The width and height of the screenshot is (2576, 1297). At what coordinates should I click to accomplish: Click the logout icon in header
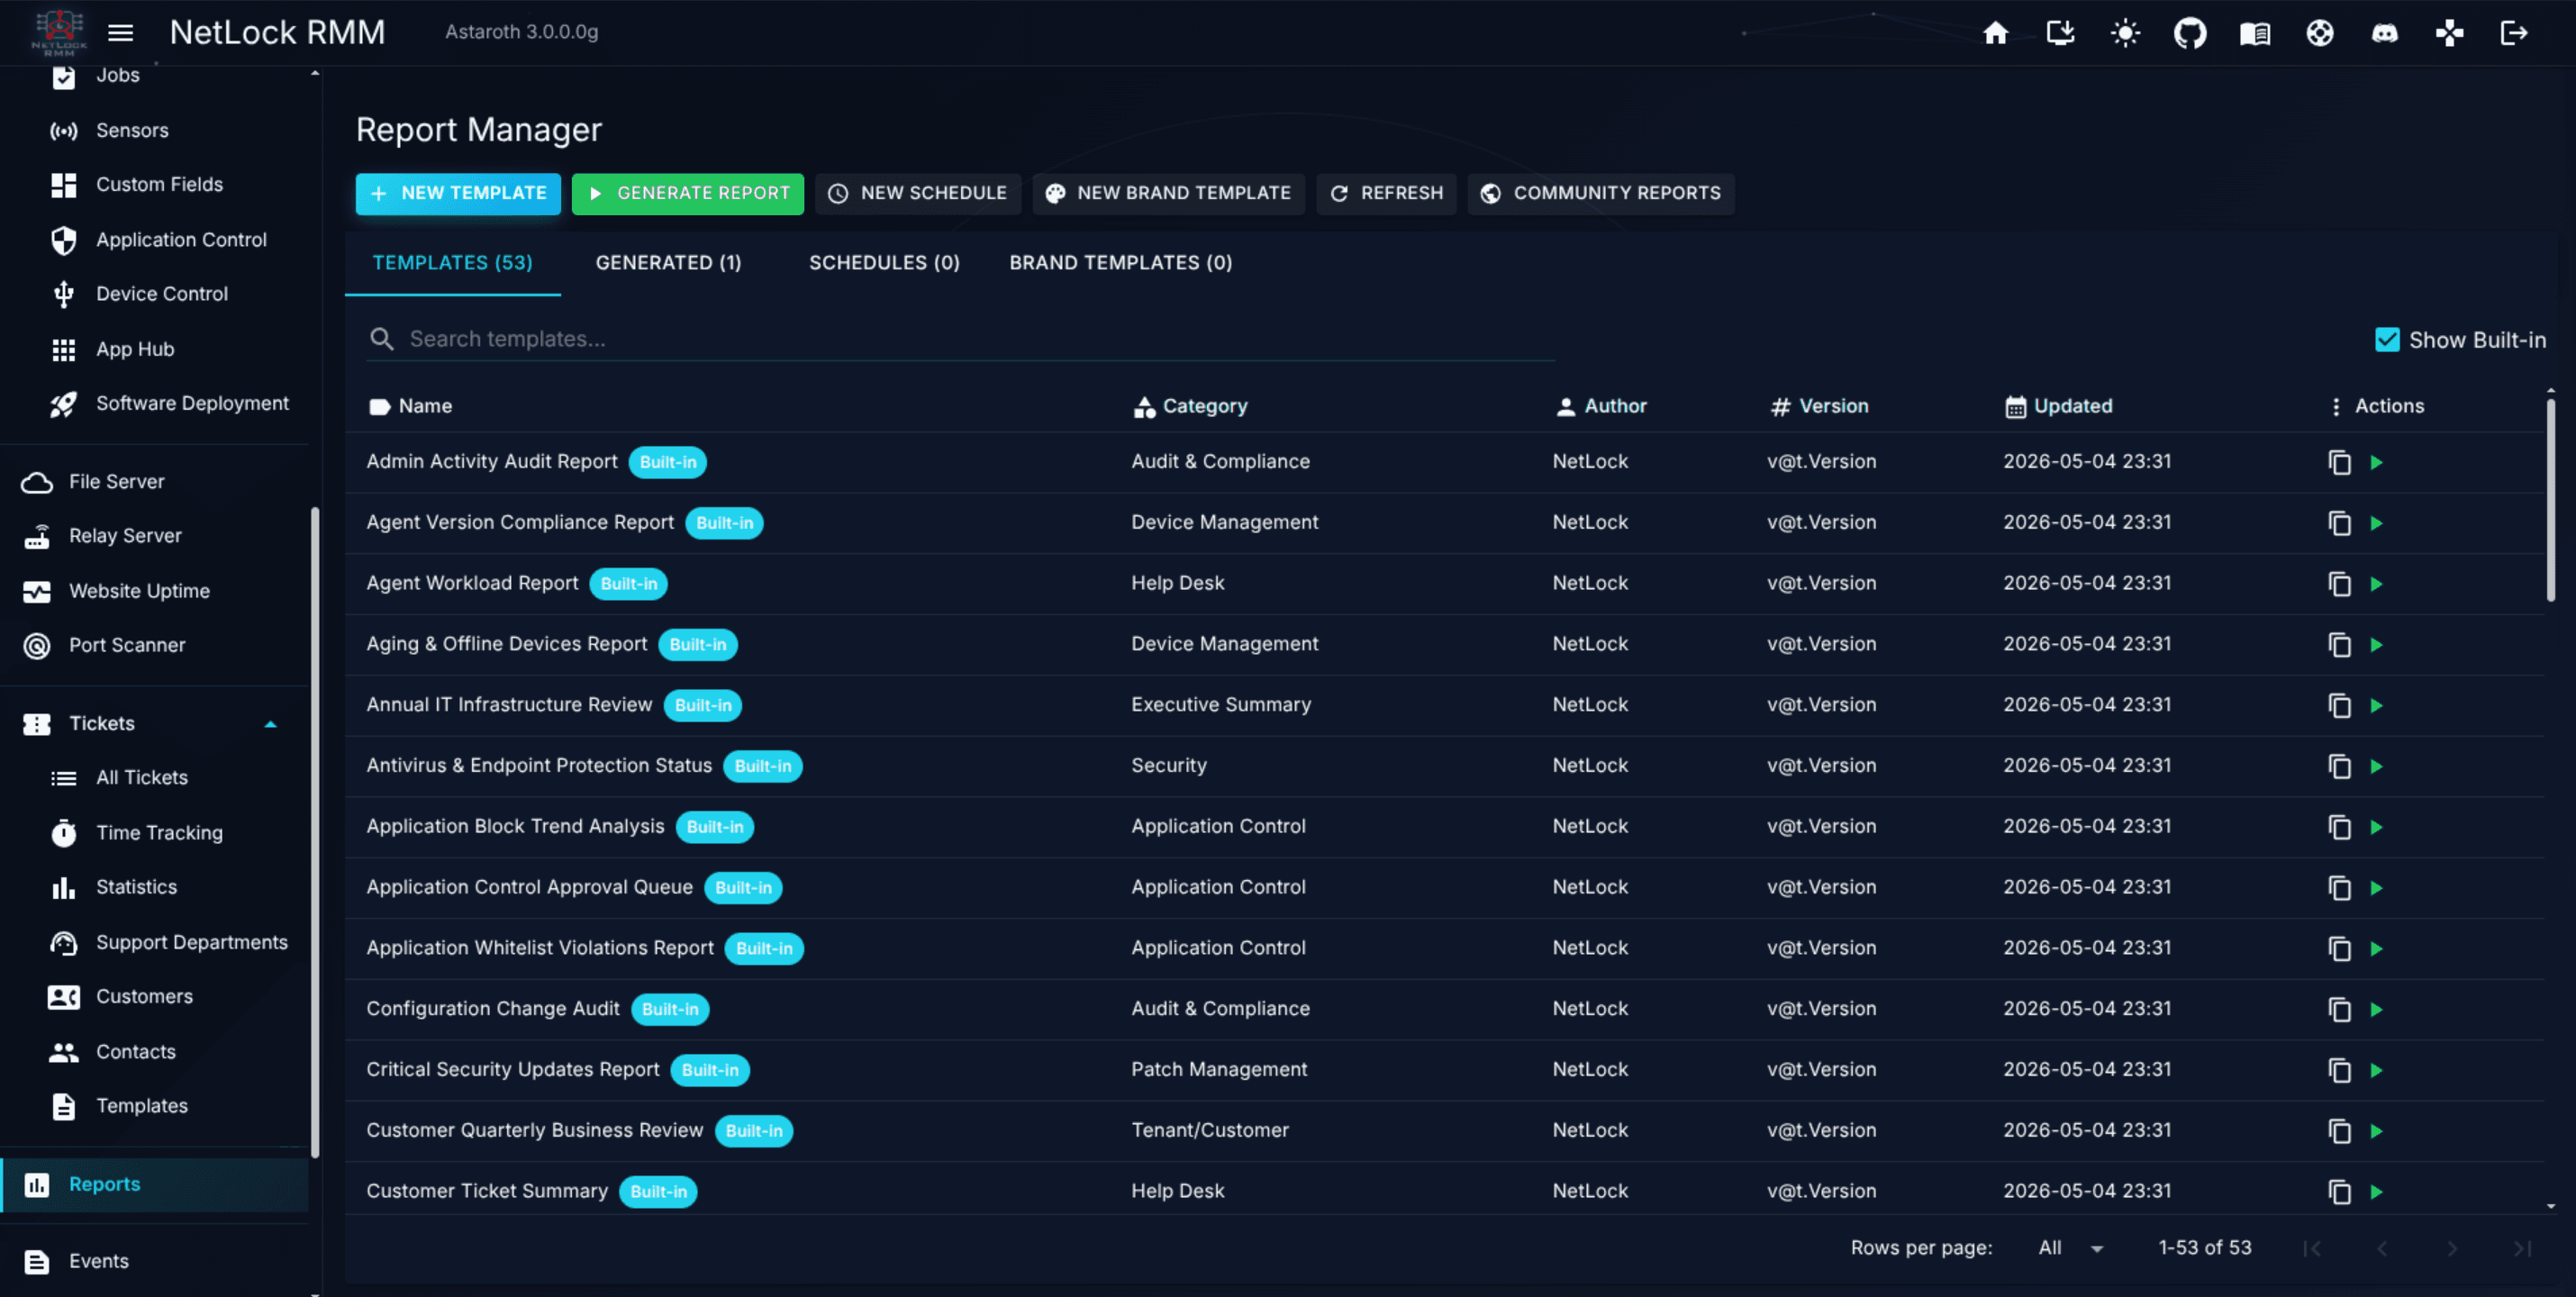(x=2514, y=33)
